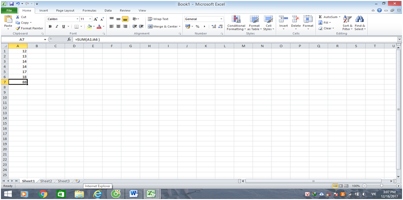Image resolution: width=403 pixels, height=200 pixels.
Task: Click cell A1 containing 12
Action: pos(18,51)
